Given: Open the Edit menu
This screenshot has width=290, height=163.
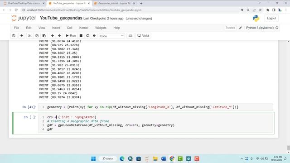Looking at the screenshot, I should [x=29, y=28].
